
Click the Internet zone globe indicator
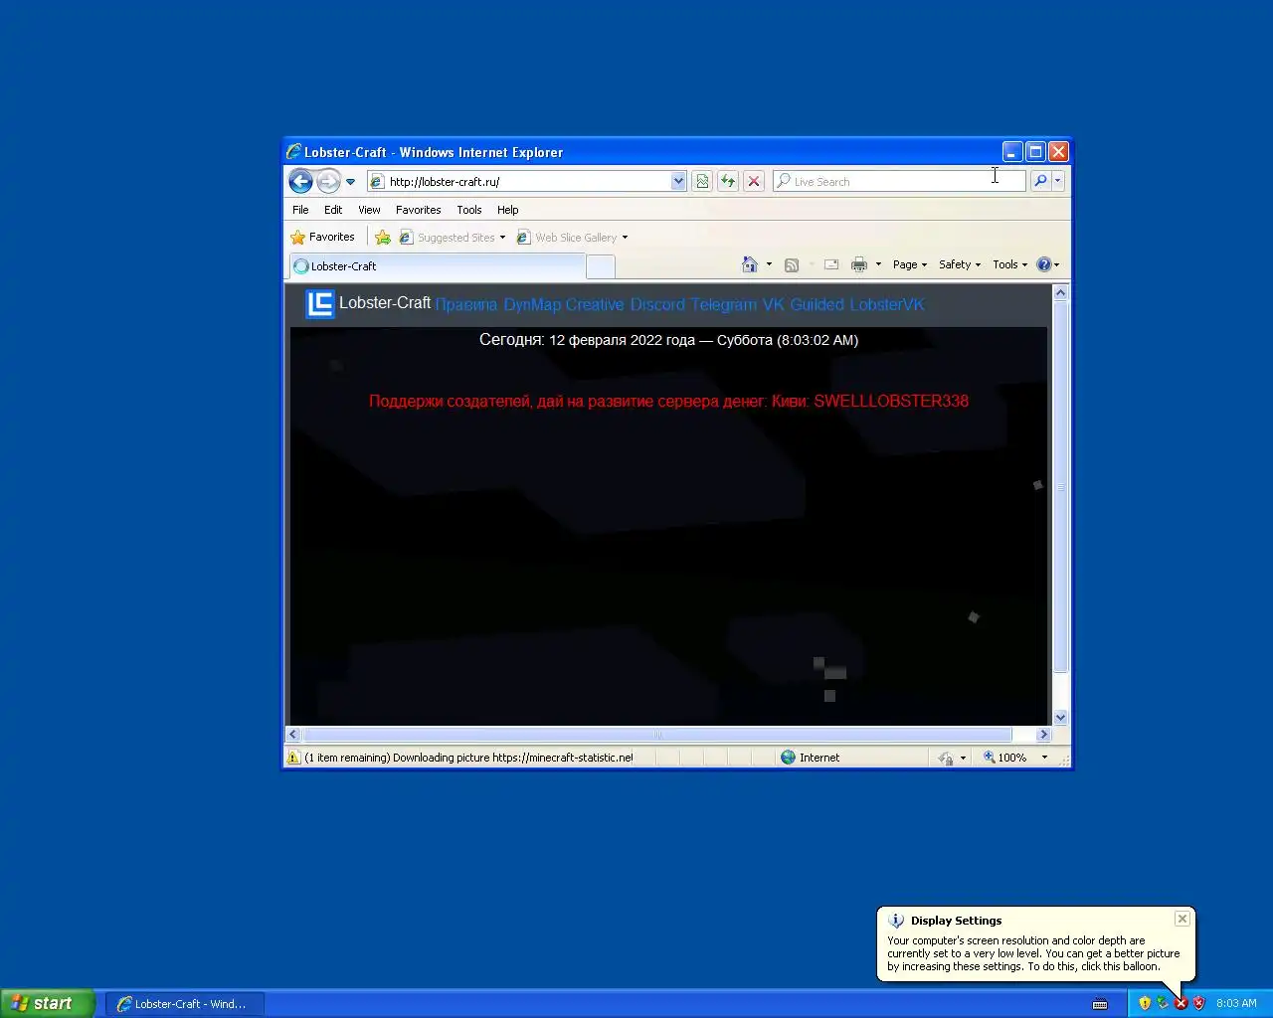coord(812,758)
